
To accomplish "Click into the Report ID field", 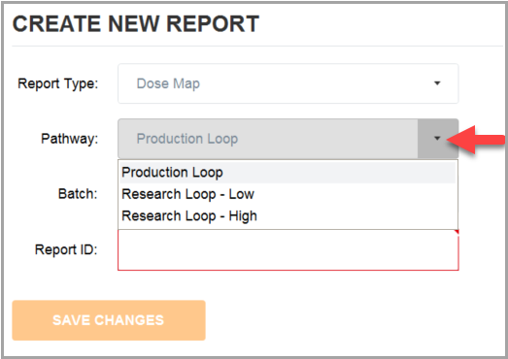I will [x=288, y=250].
